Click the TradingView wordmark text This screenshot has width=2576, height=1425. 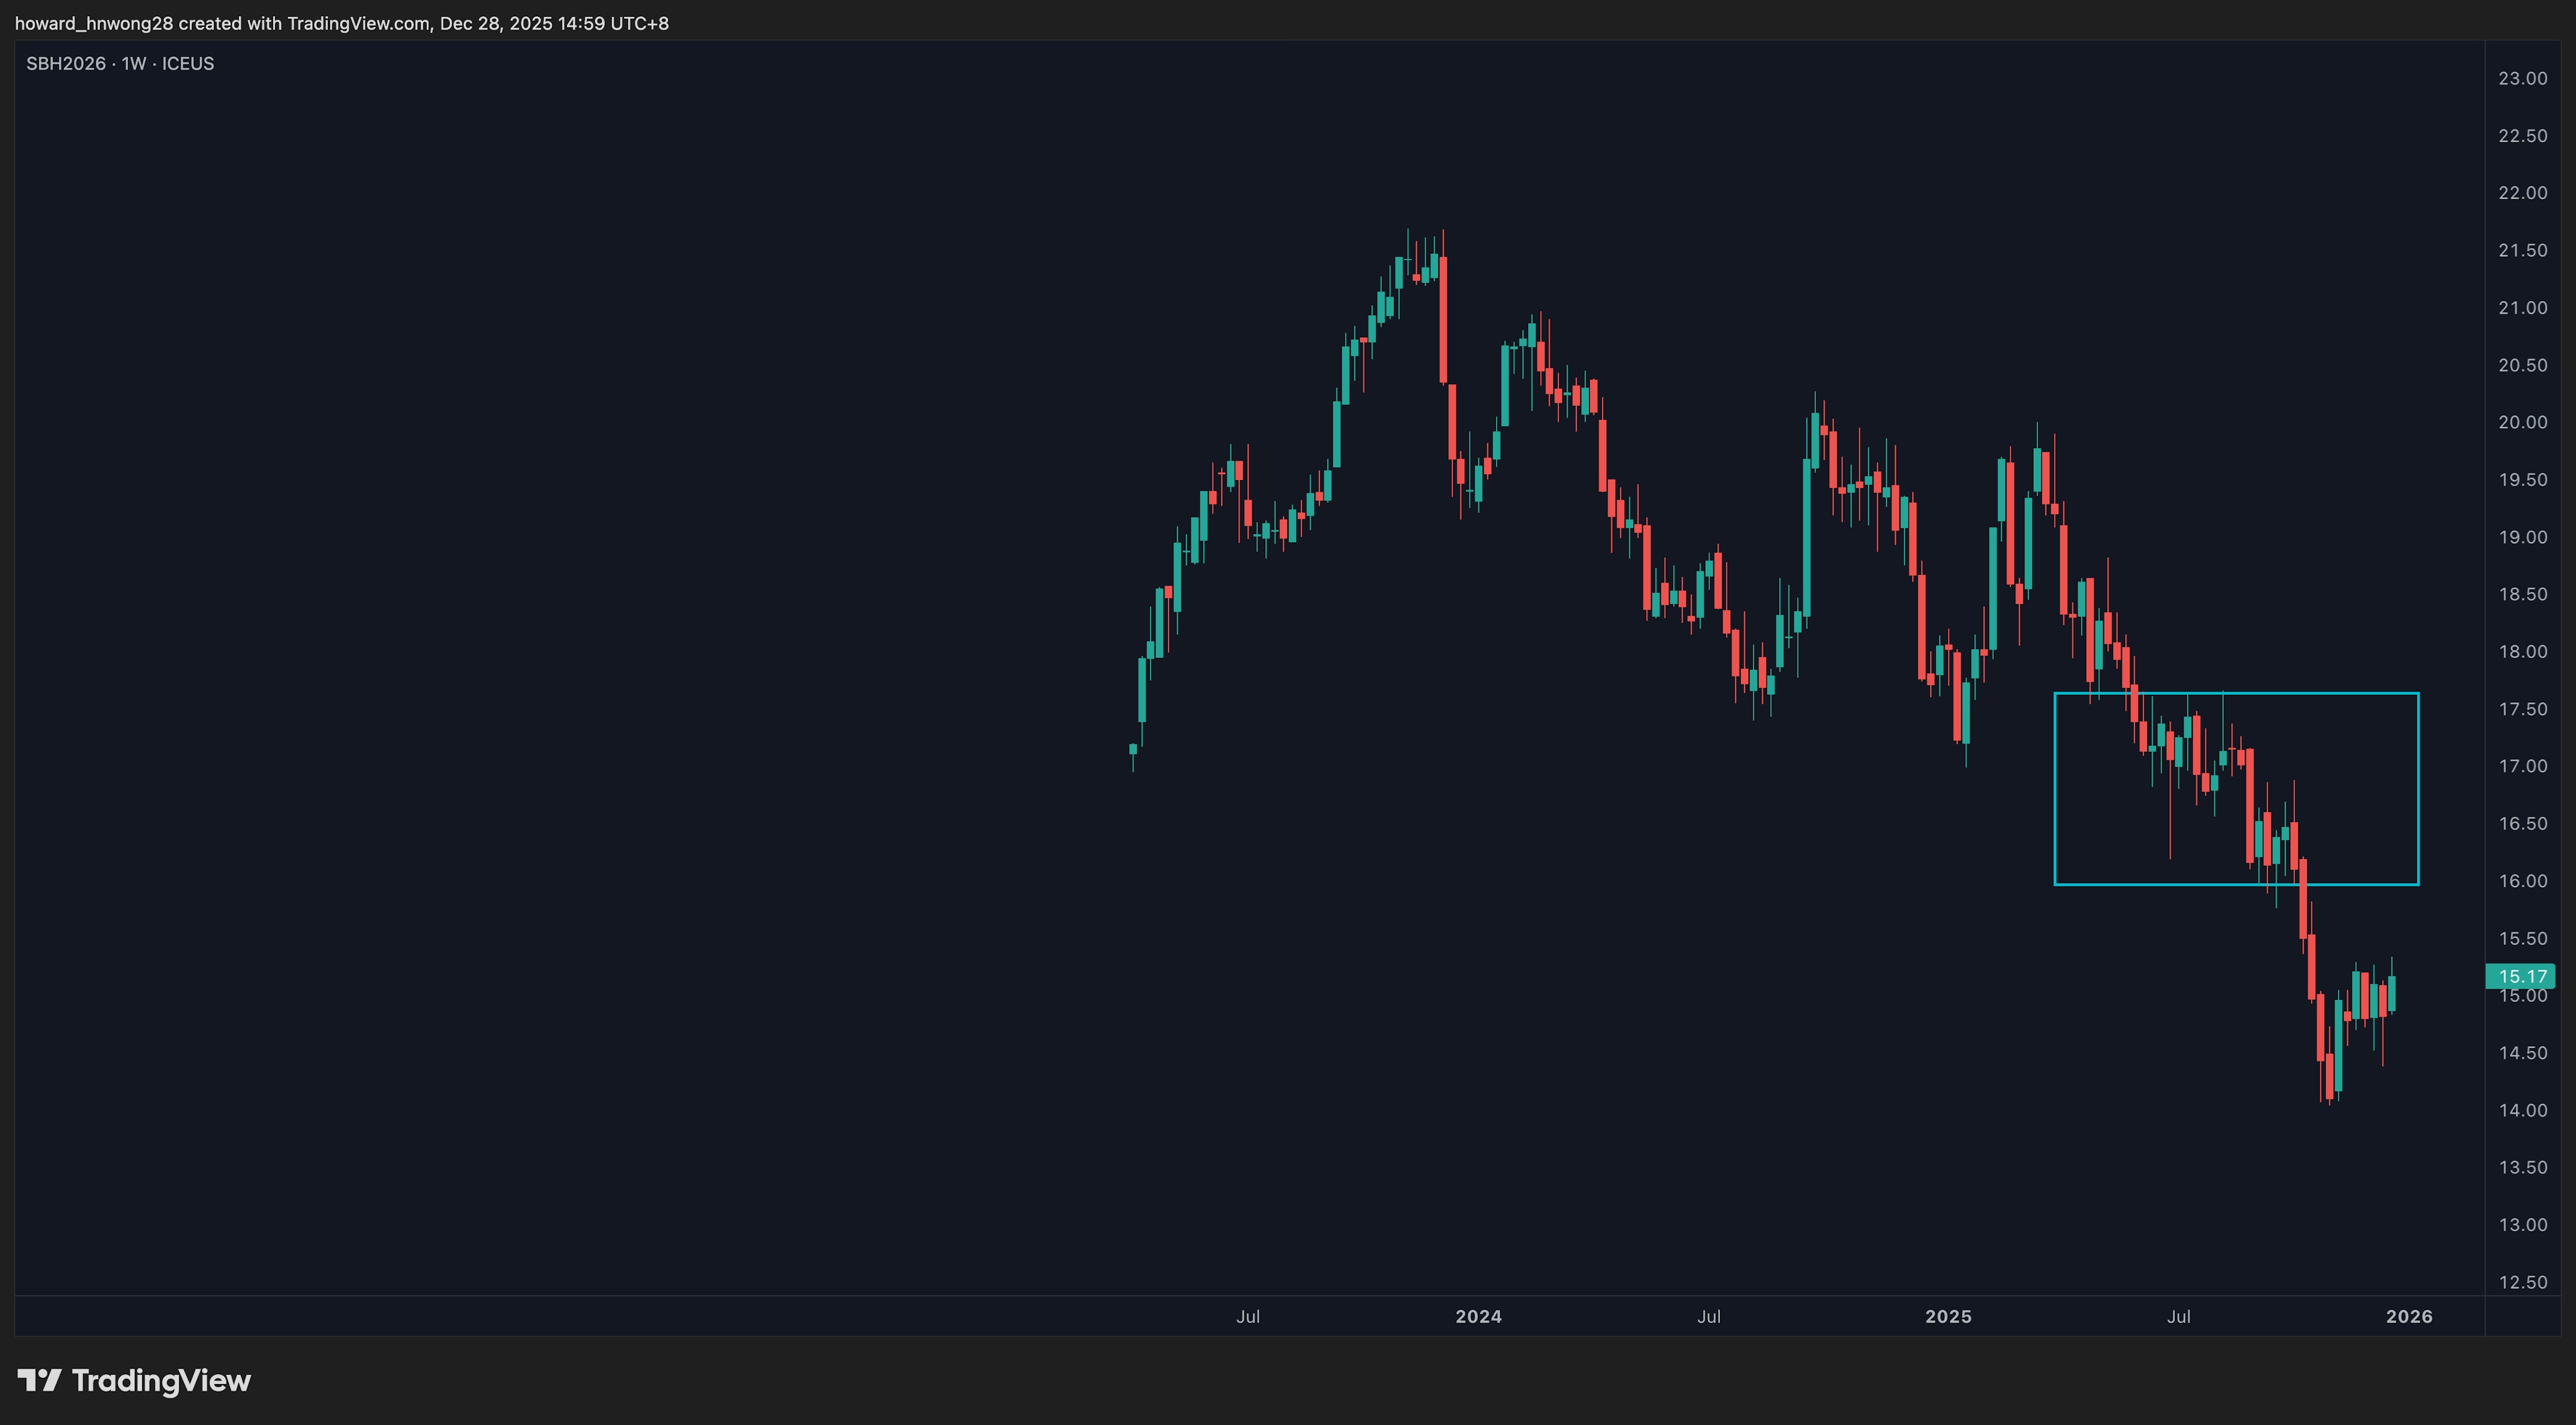tap(161, 1381)
